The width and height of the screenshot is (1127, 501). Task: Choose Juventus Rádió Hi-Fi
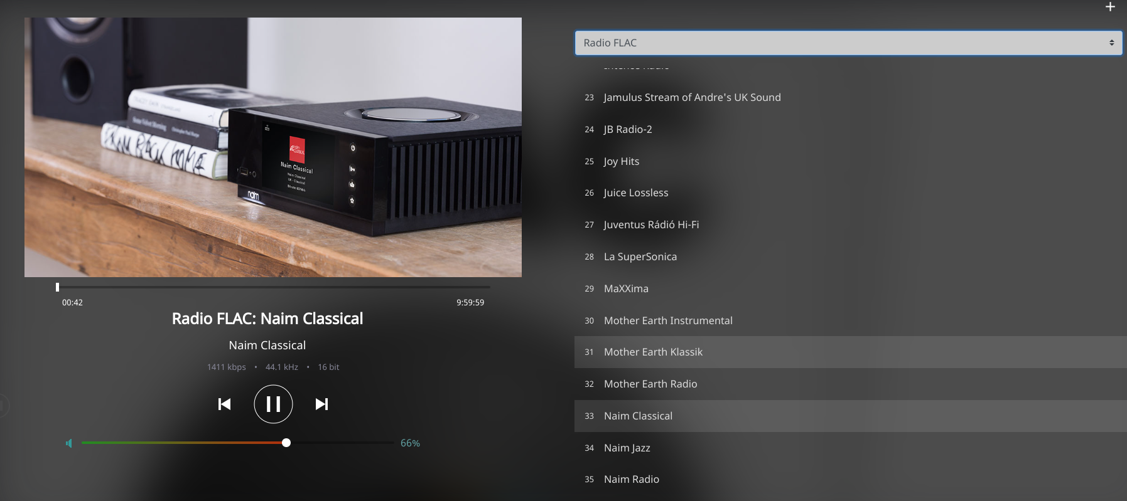pos(851,224)
